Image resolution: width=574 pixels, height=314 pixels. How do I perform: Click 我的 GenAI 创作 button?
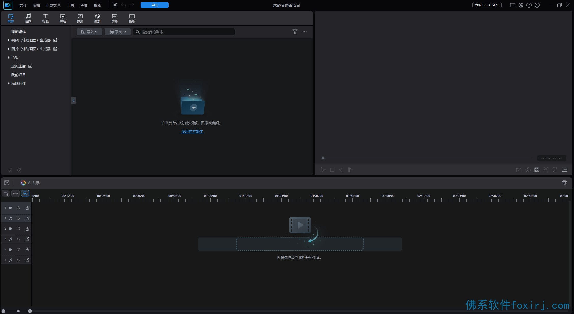pos(487,5)
